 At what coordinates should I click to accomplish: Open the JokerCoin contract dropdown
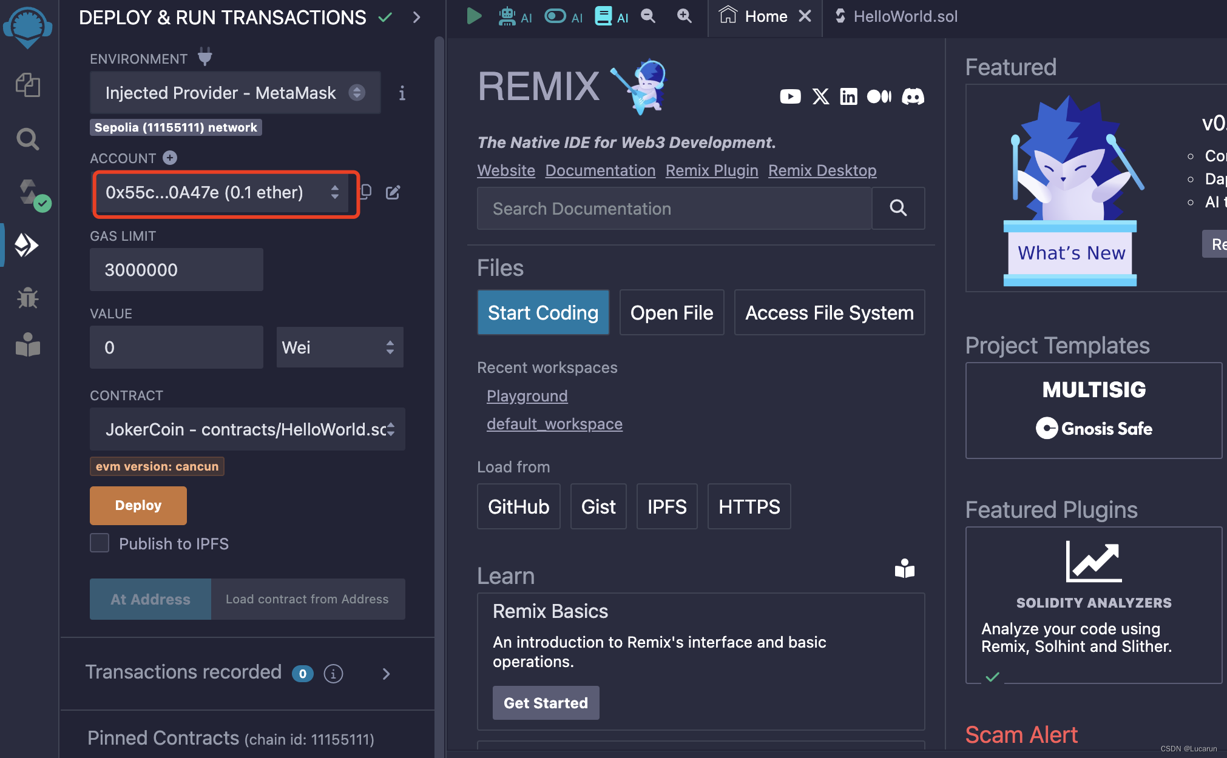click(x=248, y=429)
